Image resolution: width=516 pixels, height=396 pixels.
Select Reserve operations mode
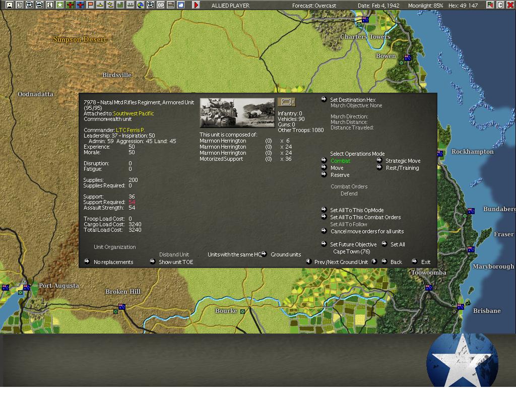pos(340,175)
